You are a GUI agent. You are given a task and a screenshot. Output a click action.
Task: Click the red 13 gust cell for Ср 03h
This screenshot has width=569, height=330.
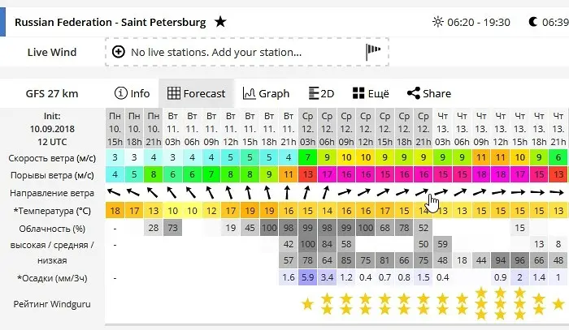coord(308,175)
